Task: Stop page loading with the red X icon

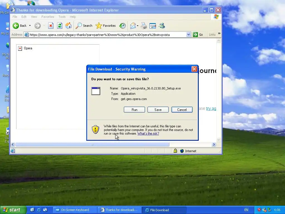Action: point(51,26)
